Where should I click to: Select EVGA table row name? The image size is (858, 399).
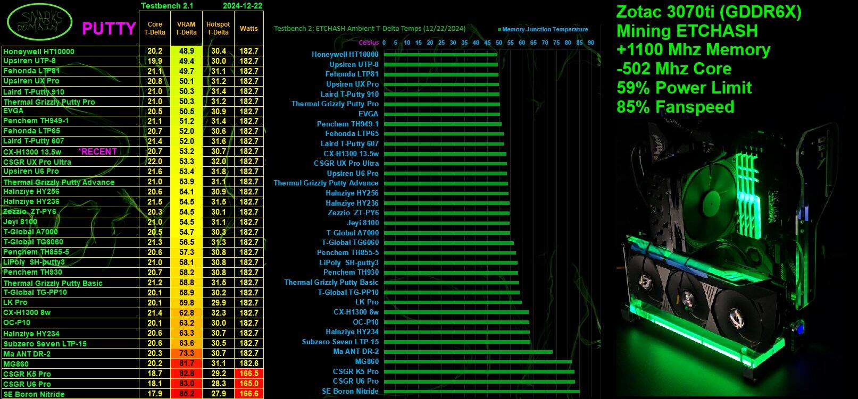click(13, 111)
